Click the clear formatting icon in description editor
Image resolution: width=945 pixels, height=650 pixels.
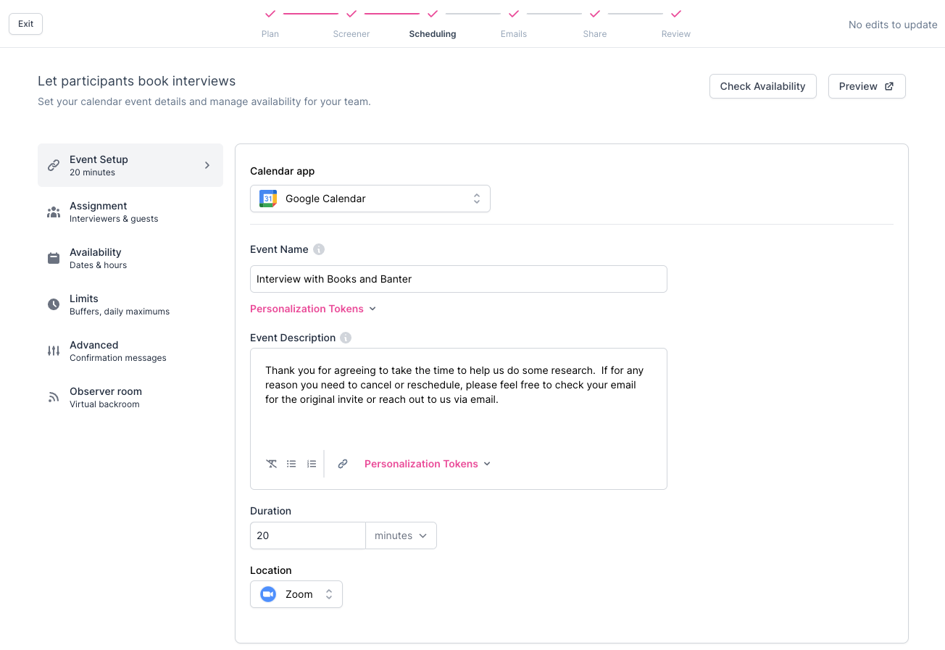coord(272,464)
